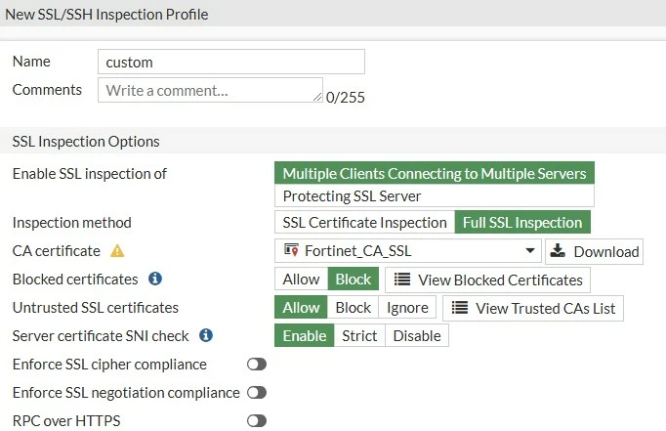Click the list icon beside View Trusted CAs List
Viewport: 666px width, 431px height.
click(x=460, y=307)
